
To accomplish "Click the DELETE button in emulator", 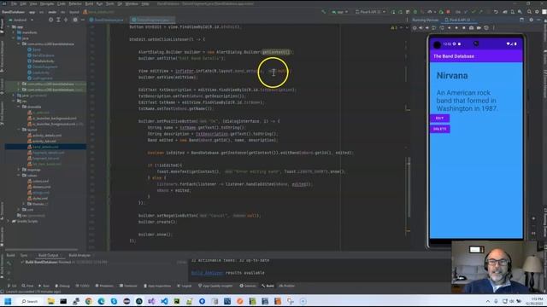I will coord(439,129).
